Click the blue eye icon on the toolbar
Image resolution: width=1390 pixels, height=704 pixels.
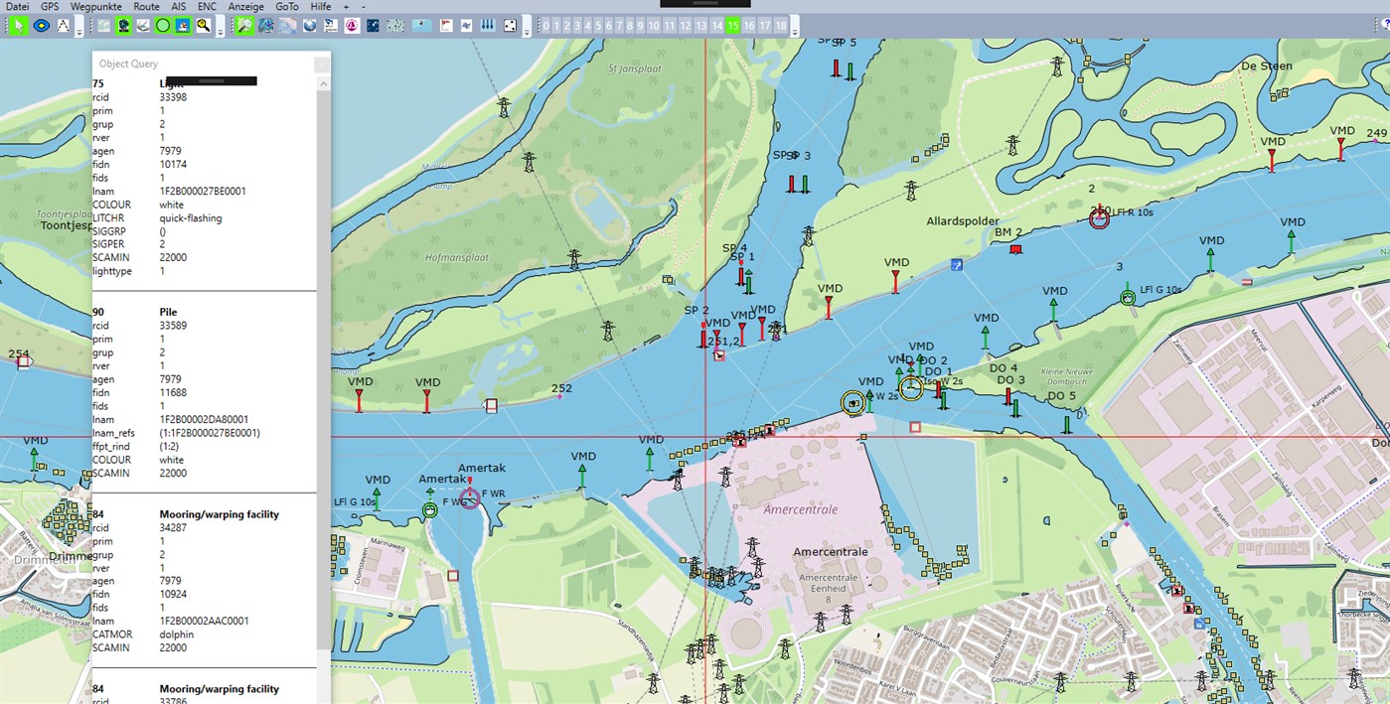point(41,25)
